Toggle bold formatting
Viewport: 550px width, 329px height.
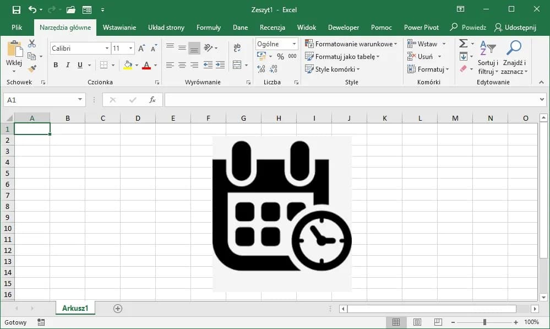coord(56,65)
